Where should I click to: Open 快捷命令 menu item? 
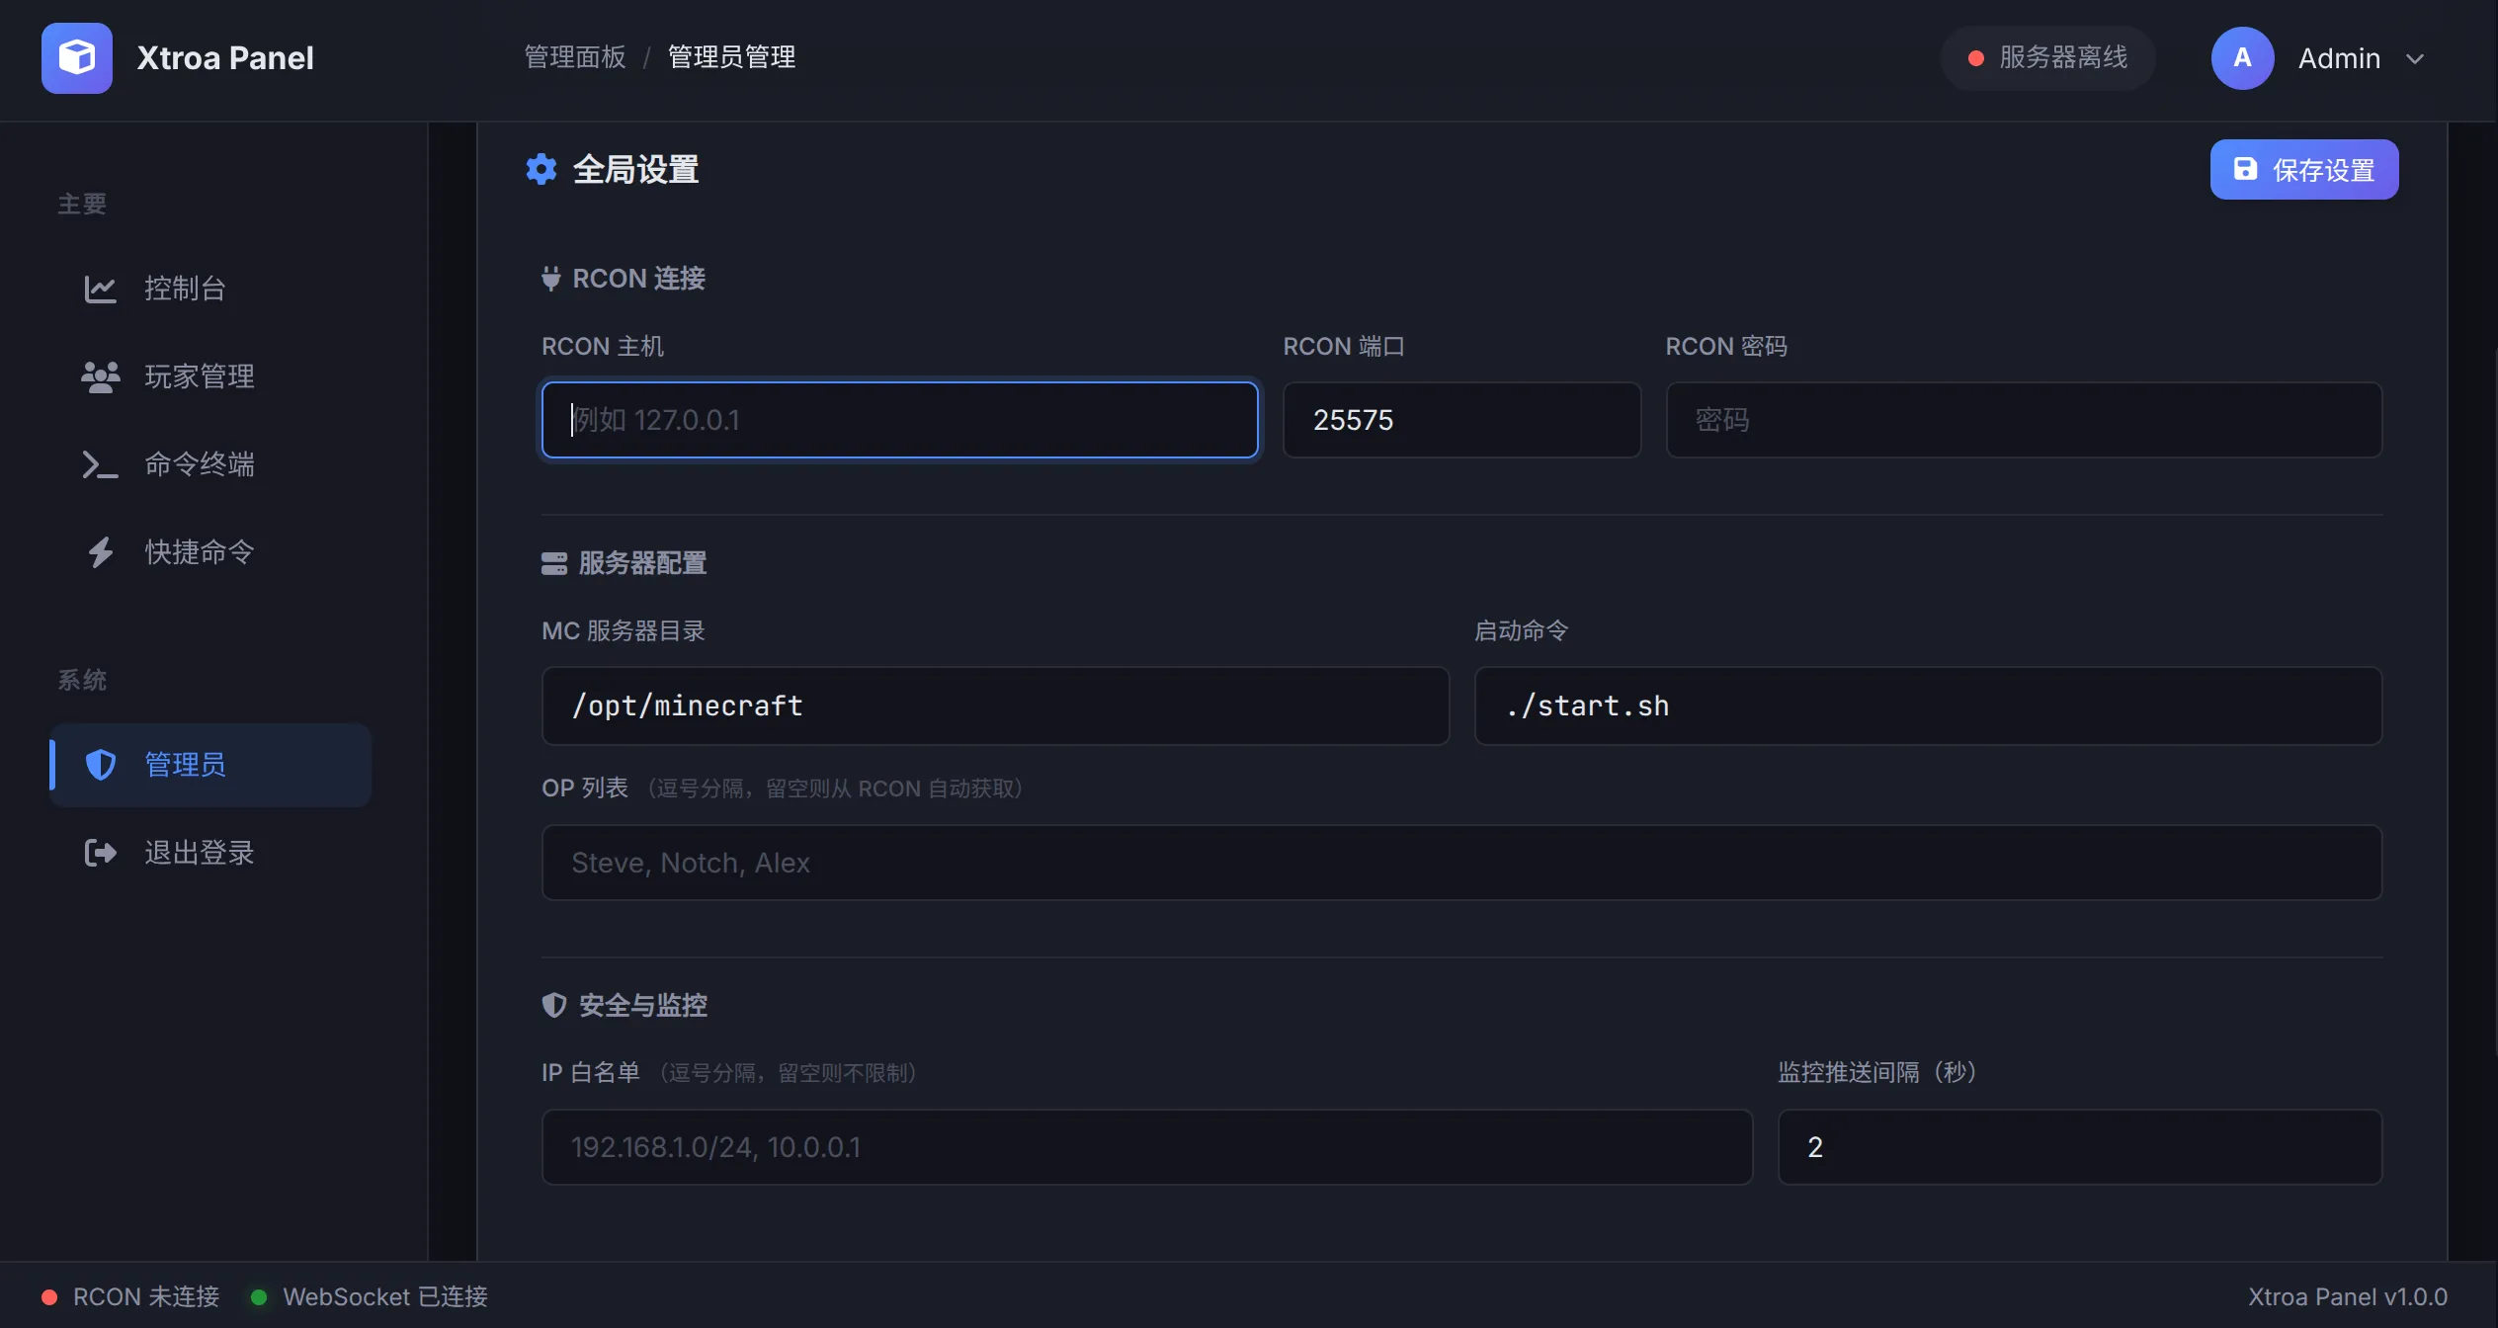coord(200,552)
